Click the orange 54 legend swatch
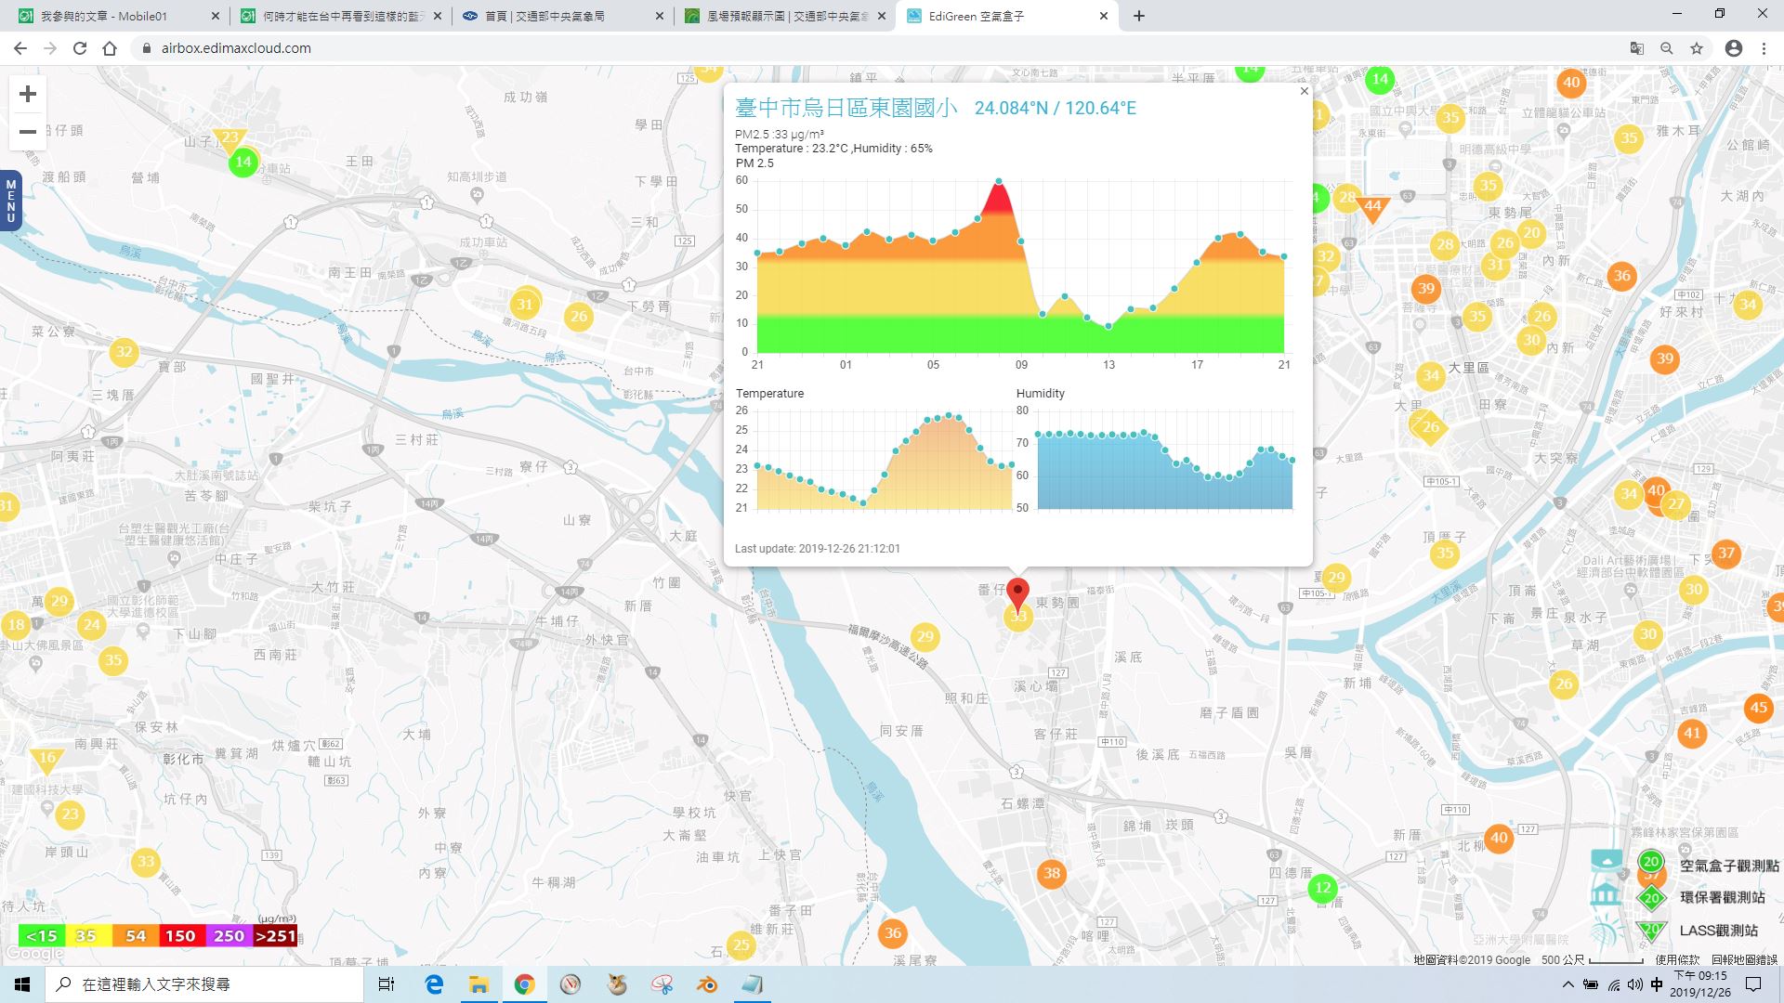Viewport: 1784px width, 1003px height. click(x=136, y=935)
